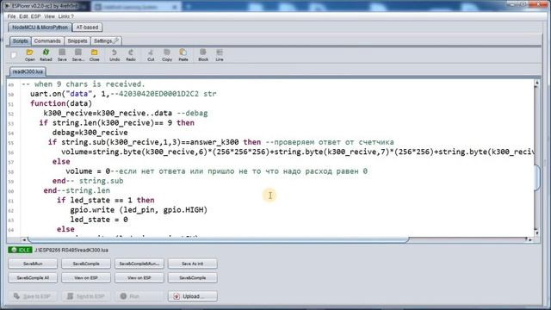Viewport: 551px width, 310px height.
Task: Click the Save to ESP button
Action: (x=33, y=296)
